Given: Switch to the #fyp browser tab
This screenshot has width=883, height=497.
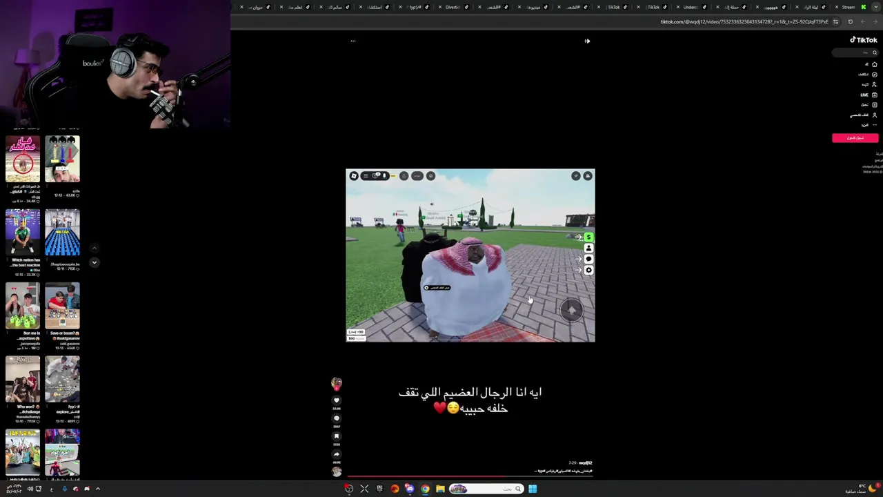Looking at the screenshot, I should [x=413, y=7].
